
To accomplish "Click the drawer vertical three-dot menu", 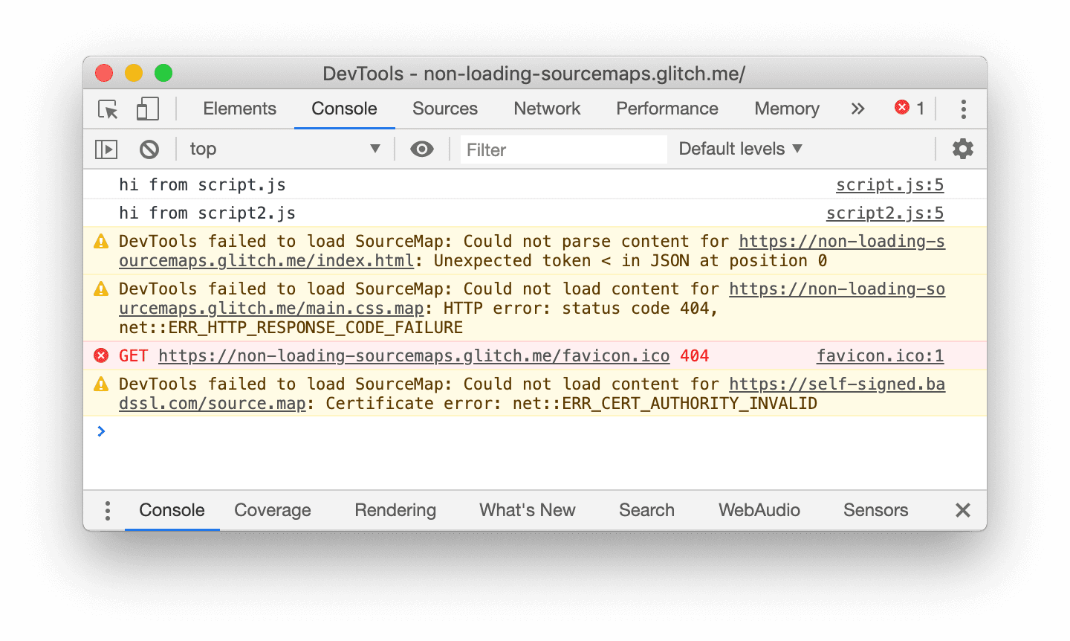I will 107,510.
